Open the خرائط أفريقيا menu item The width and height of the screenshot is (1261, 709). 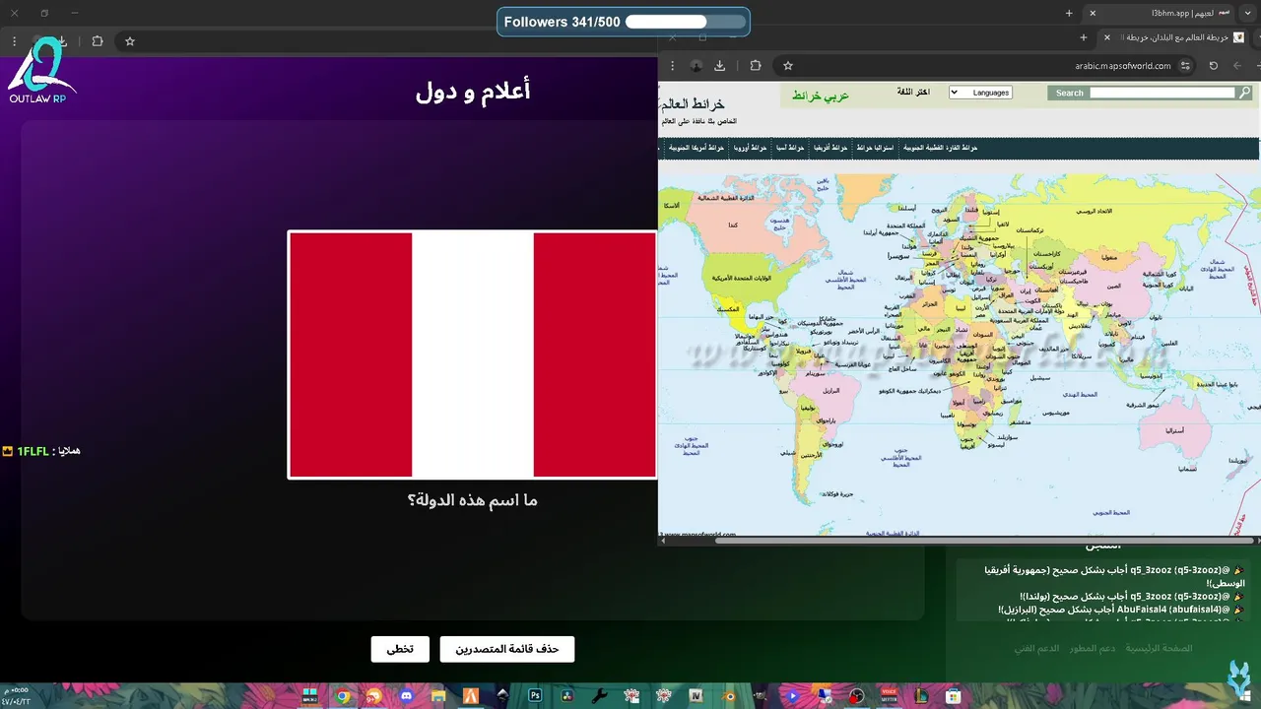click(x=830, y=148)
